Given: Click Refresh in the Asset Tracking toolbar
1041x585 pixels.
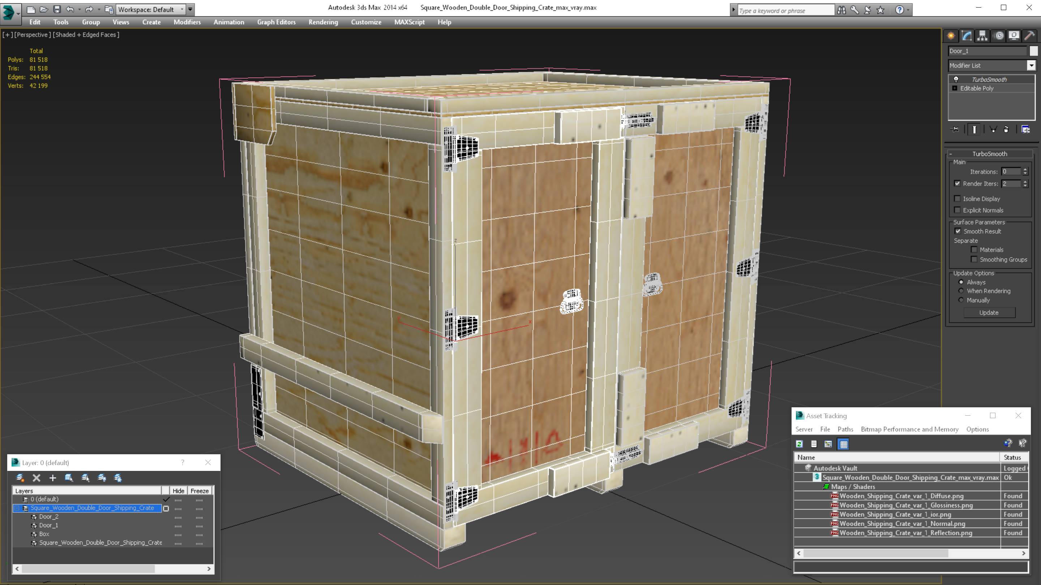Looking at the screenshot, I should pos(799,444).
